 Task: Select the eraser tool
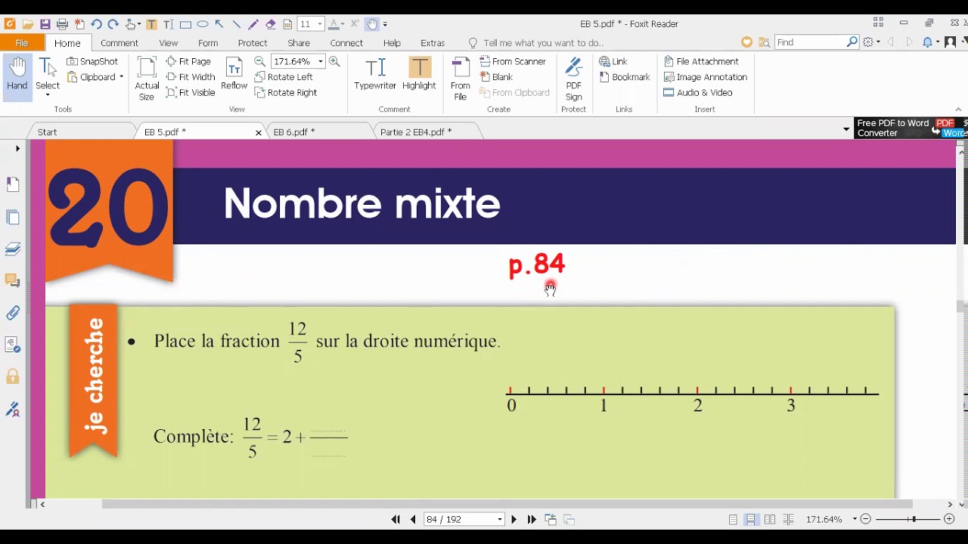[270, 24]
